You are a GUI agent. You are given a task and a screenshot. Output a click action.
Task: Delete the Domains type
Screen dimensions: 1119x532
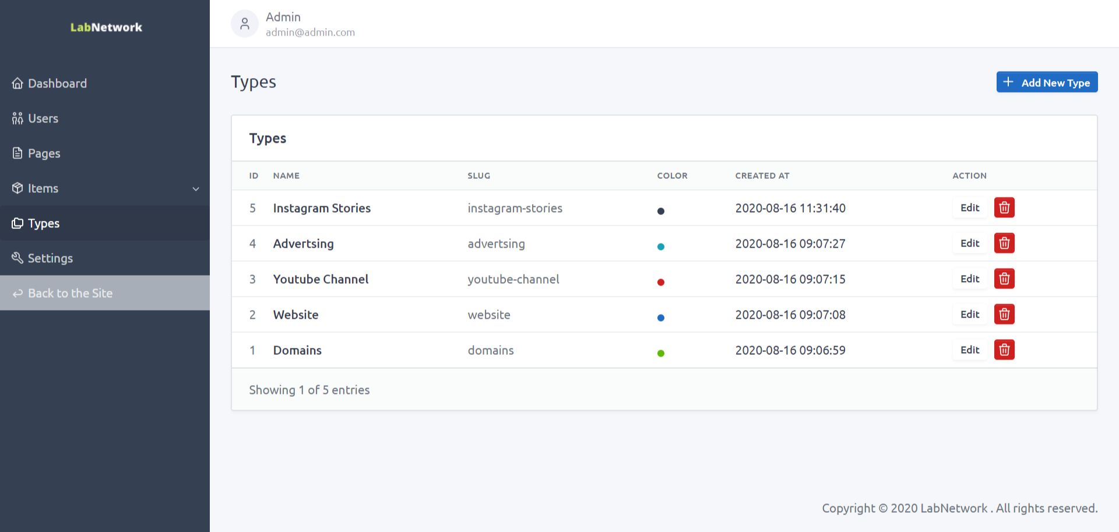(x=1004, y=350)
